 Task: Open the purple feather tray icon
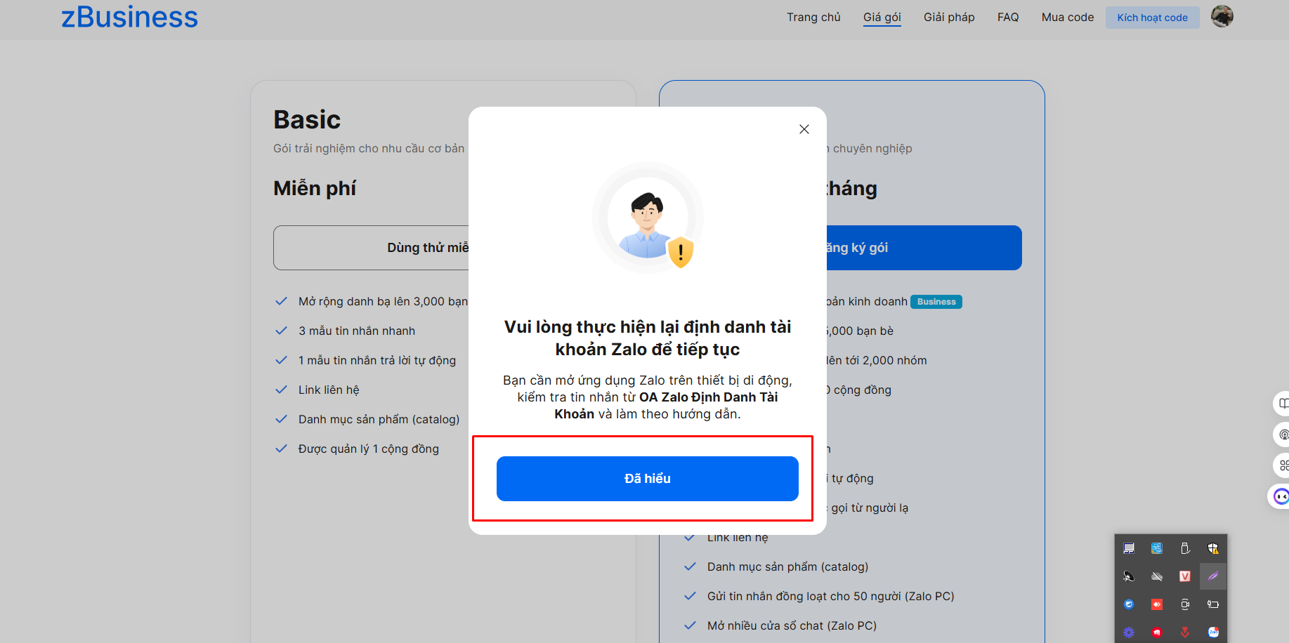tap(1213, 576)
